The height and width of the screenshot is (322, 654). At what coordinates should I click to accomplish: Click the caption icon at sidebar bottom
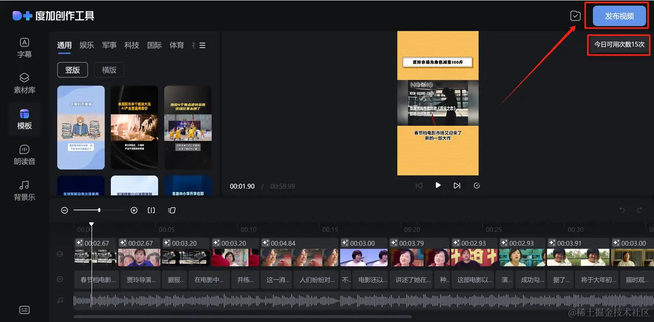[24, 310]
